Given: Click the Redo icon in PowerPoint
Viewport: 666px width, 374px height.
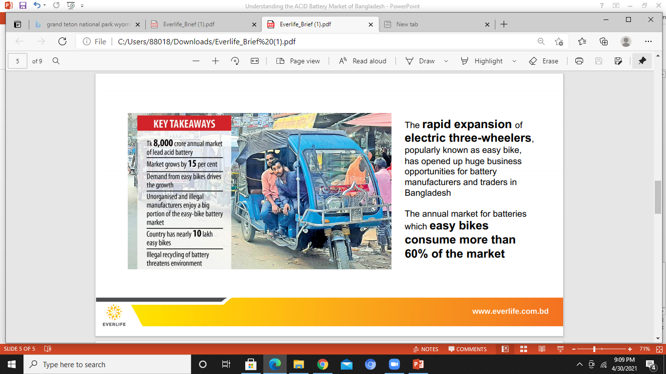Looking at the screenshot, I should [x=56, y=6].
